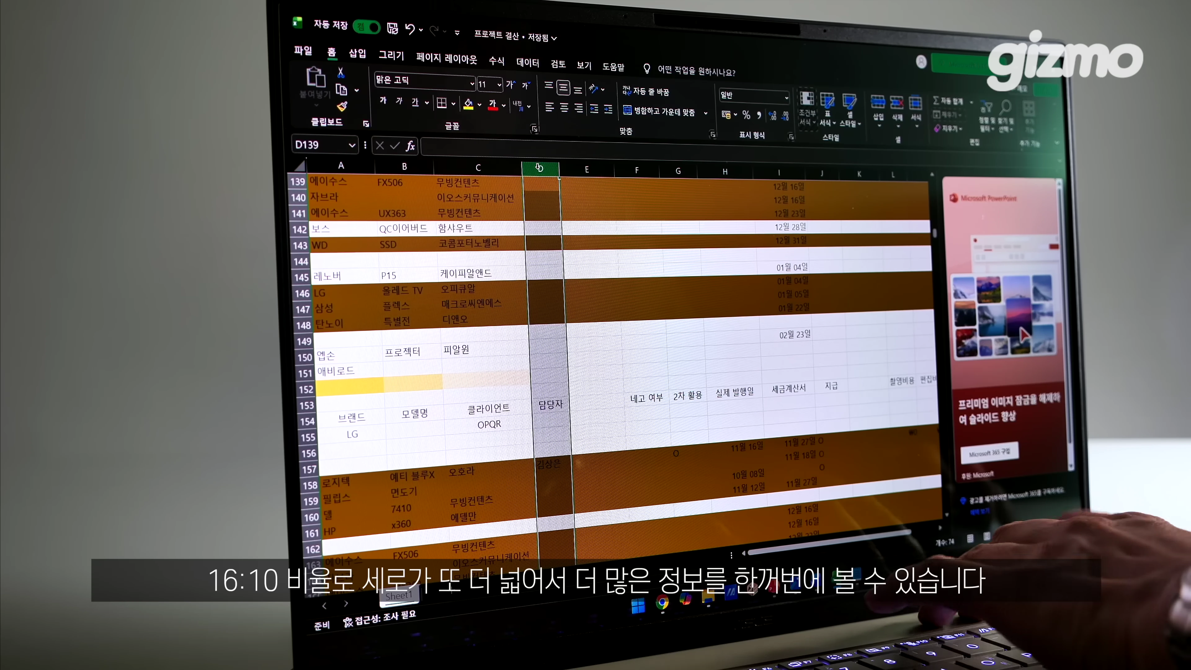Click the cut scissors icon
Viewport: 1191px width, 670px height.
[341, 73]
